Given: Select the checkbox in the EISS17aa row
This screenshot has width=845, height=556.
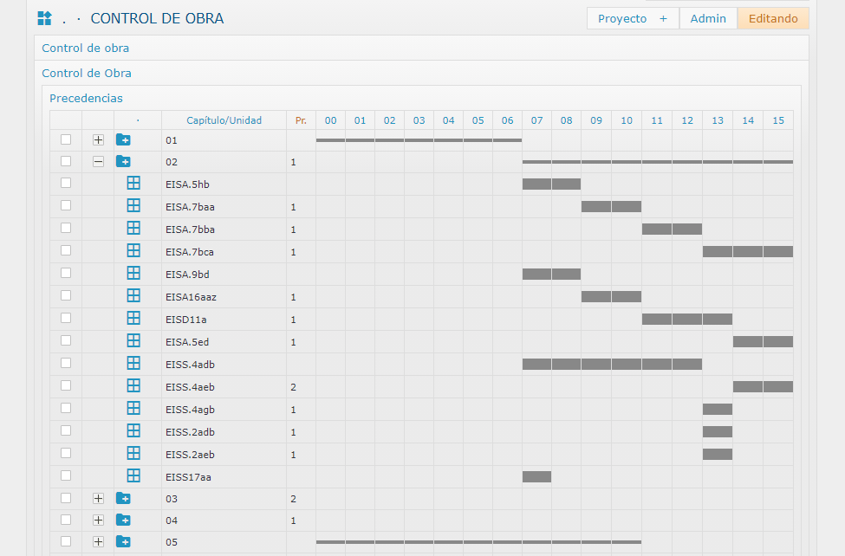Looking at the screenshot, I should coord(66,475).
